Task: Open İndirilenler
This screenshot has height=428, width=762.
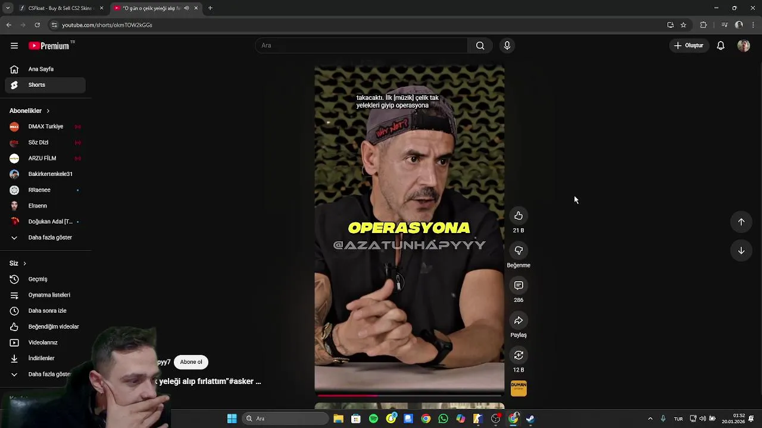Action: coord(45,358)
